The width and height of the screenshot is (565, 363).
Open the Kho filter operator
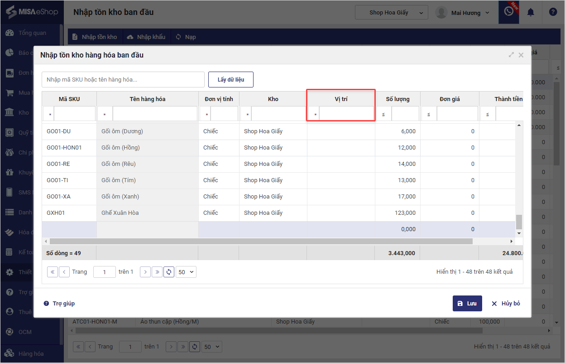tap(246, 114)
